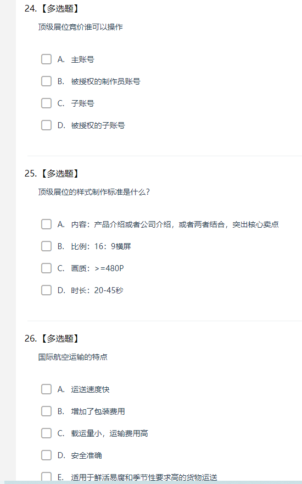Viewport: 302px width, 484px height.
Task: Select option E 适用于鲜活易腐货物运送
Action: (x=46, y=477)
